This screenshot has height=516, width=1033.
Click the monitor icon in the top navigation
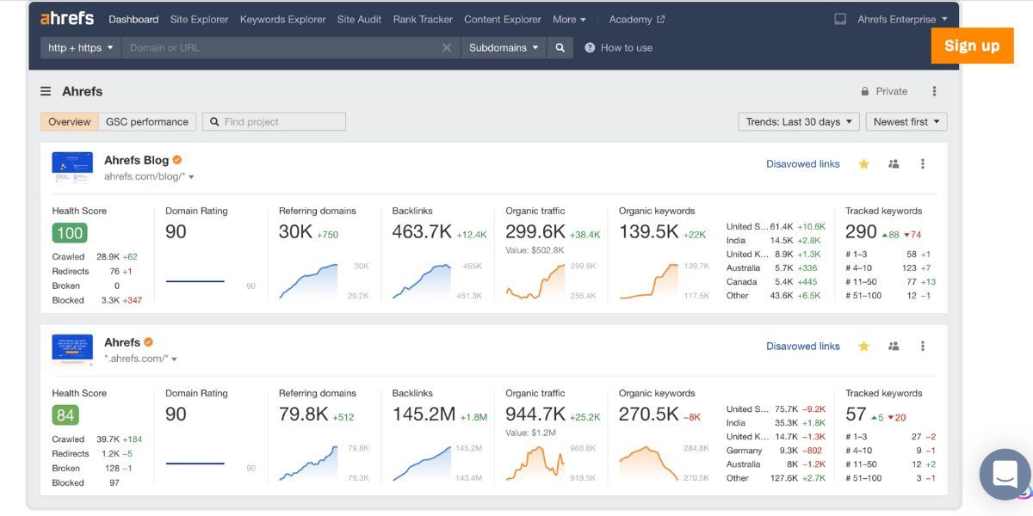pyautogui.click(x=840, y=19)
